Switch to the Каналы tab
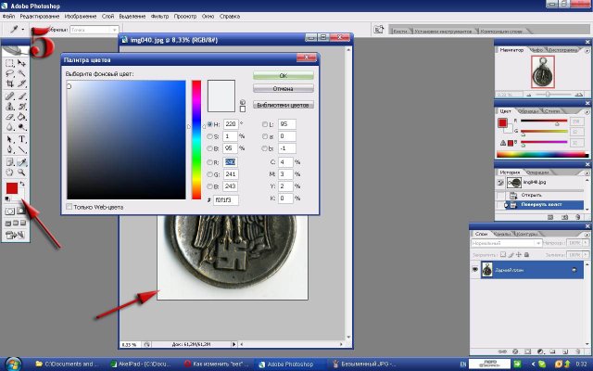This screenshot has height=371, width=593. point(502,234)
